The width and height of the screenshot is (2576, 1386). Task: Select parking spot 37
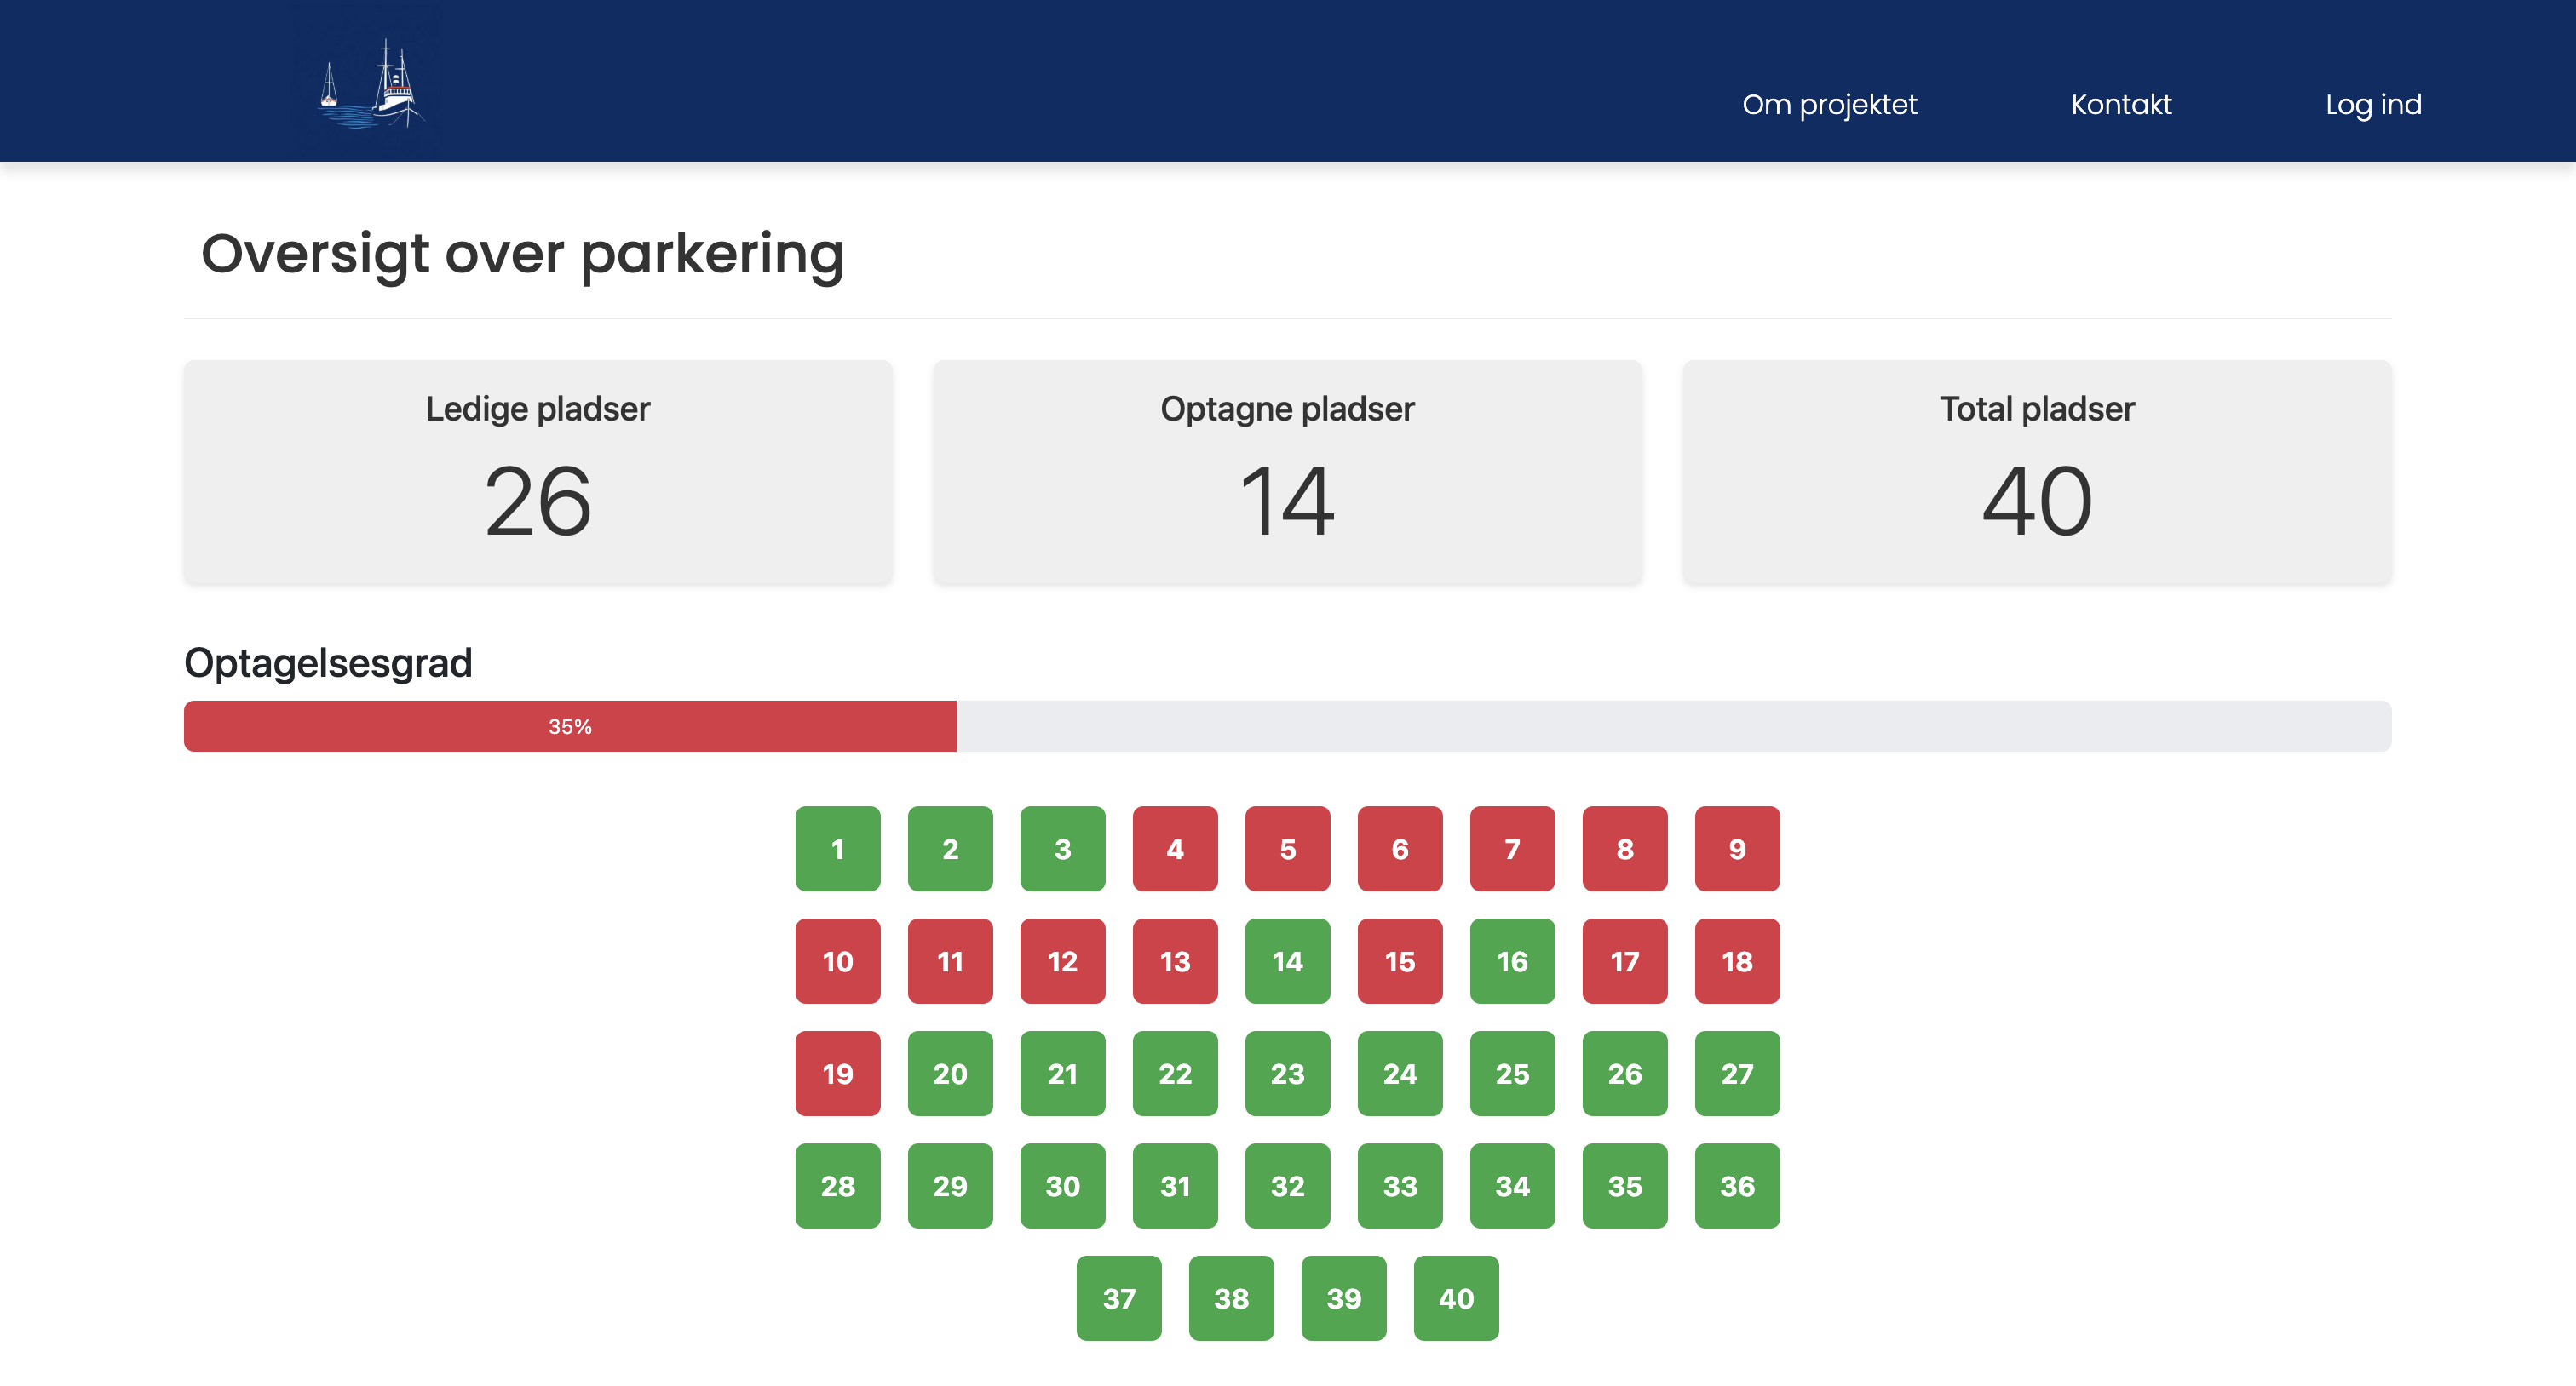(x=1118, y=1297)
